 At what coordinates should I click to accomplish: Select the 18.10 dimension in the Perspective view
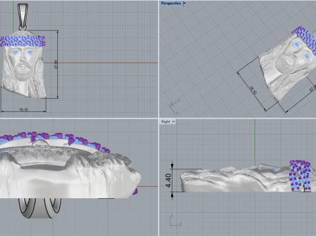click(x=253, y=90)
